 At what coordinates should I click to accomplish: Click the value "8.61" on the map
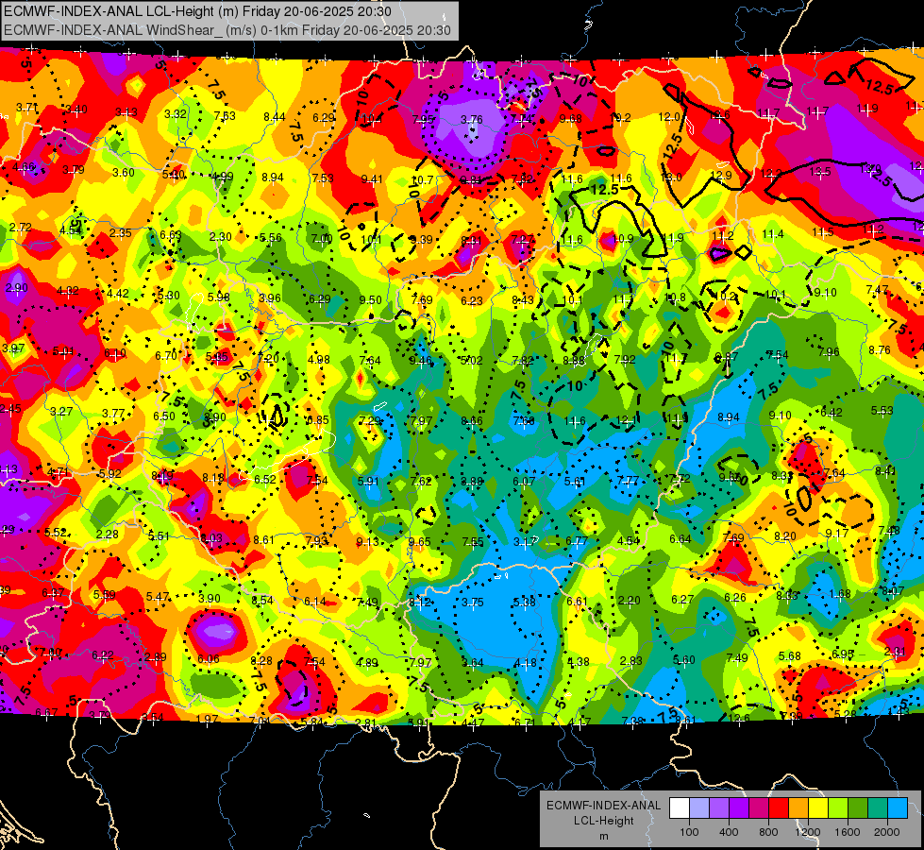[x=263, y=539]
